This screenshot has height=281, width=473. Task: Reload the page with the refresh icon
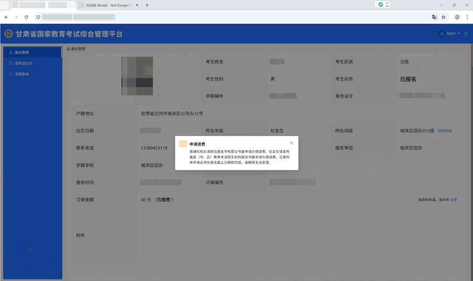pos(26,17)
